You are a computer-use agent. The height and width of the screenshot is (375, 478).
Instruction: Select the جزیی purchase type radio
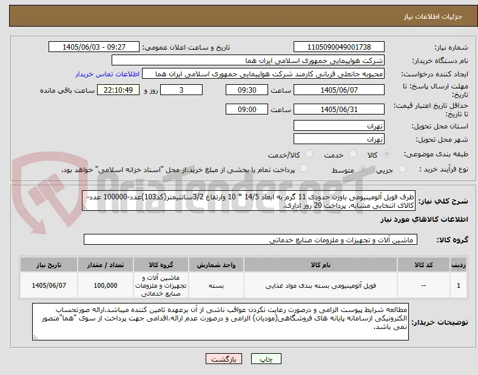[x=402, y=169]
